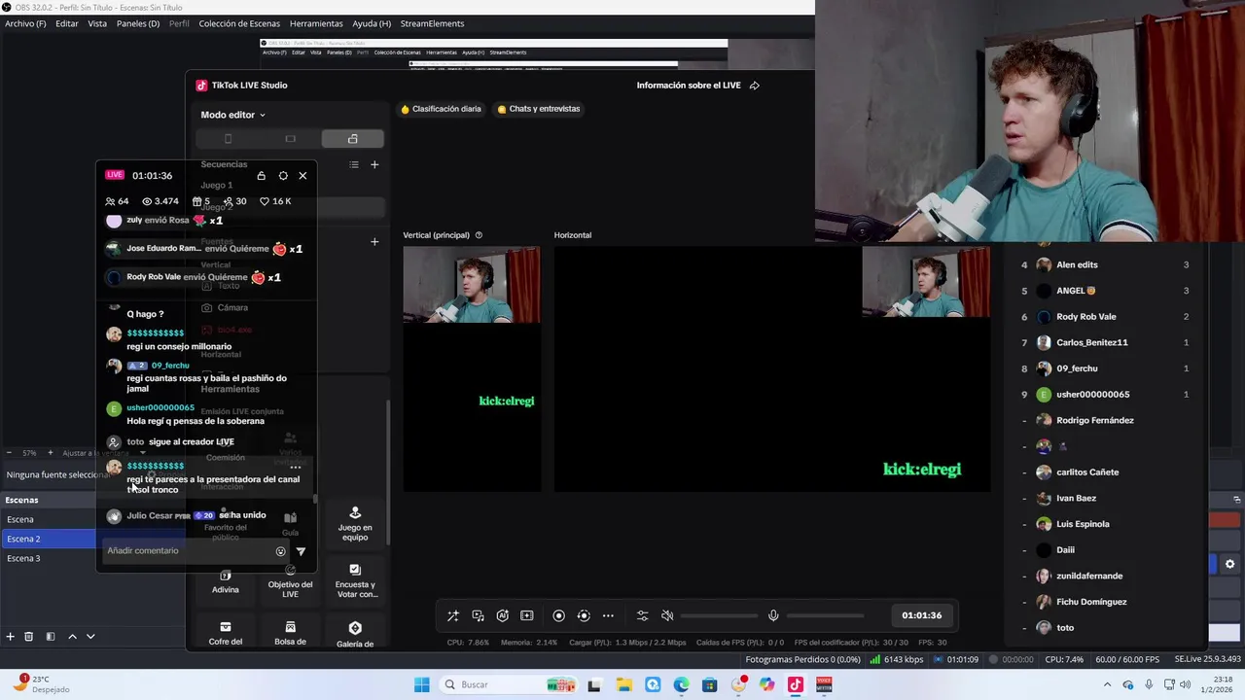
Task: Click the AI assistant icon in bottom toolbar
Action: pyautogui.click(x=502, y=615)
